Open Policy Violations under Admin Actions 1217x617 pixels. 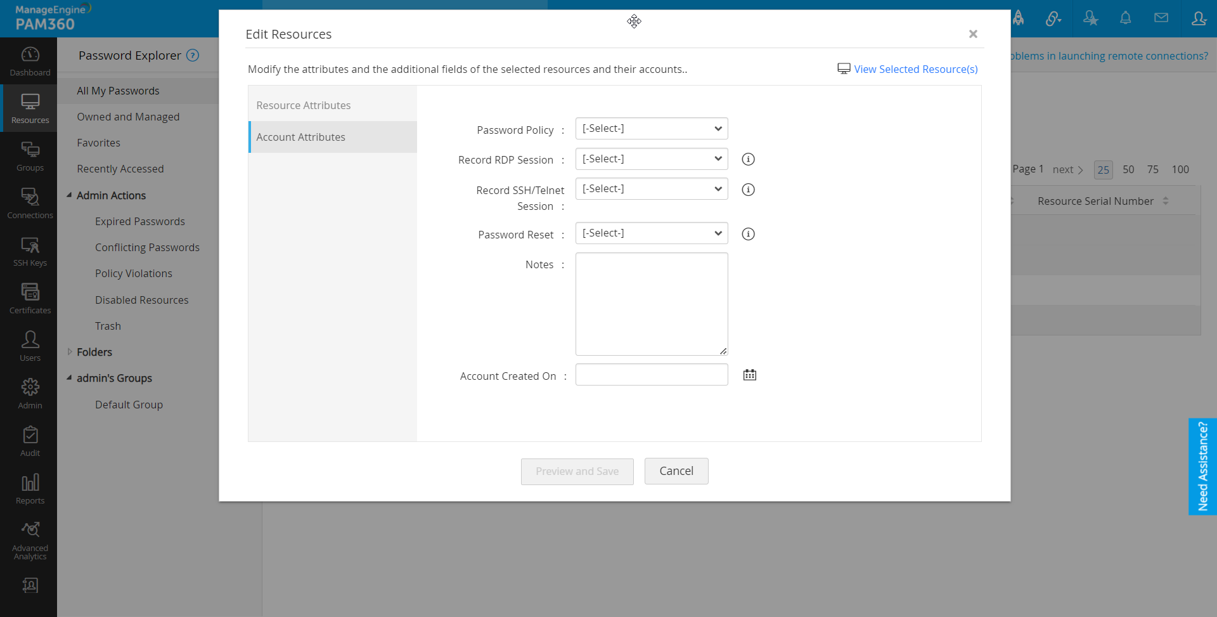(134, 273)
